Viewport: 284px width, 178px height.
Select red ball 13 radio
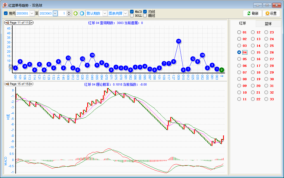[x=253, y=39]
